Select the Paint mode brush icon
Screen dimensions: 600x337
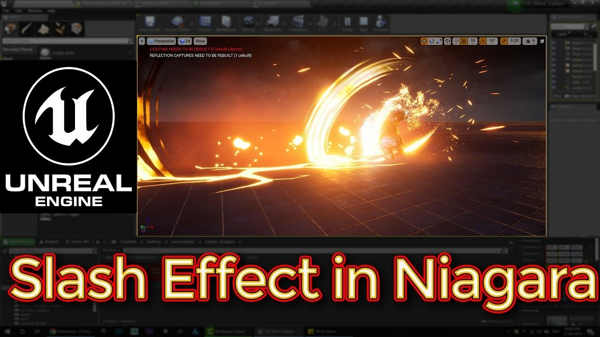tap(27, 29)
